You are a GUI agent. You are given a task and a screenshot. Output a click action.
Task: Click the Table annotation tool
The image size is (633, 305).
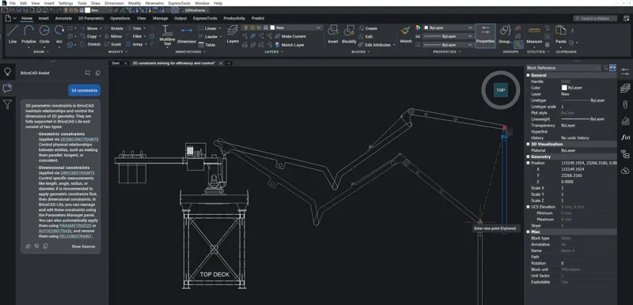pos(207,45)
